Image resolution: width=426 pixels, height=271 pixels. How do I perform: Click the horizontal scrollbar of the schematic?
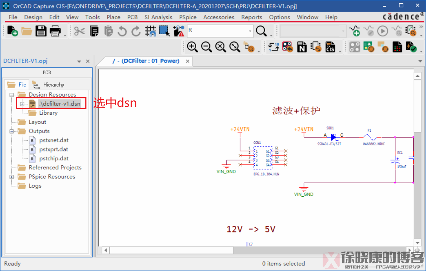(x=171, y=250)
